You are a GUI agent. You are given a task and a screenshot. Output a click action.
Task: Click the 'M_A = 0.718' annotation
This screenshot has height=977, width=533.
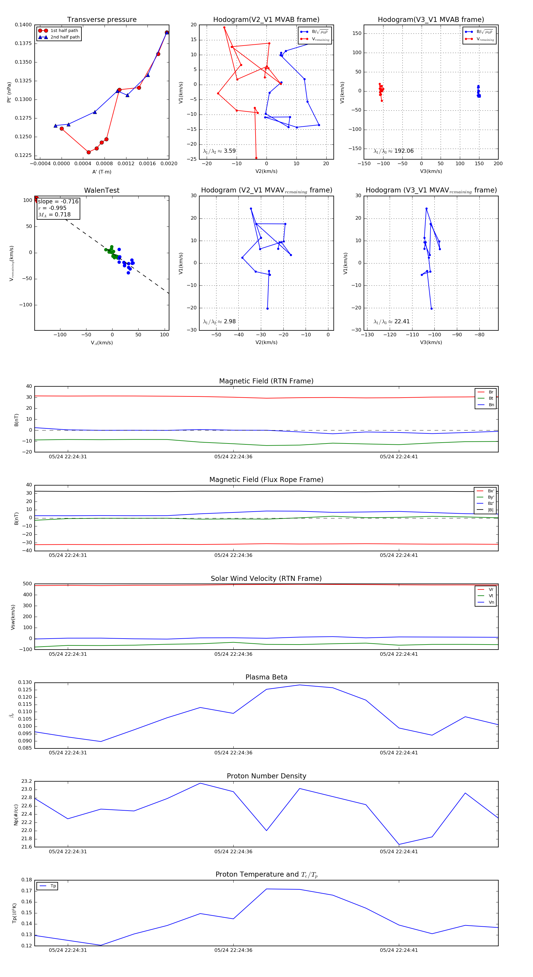click(x=54, y=215)
